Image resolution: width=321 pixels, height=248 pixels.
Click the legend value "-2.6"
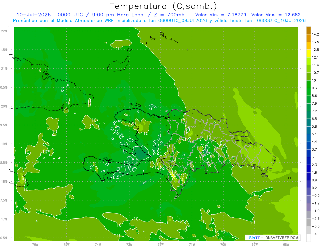315,219
